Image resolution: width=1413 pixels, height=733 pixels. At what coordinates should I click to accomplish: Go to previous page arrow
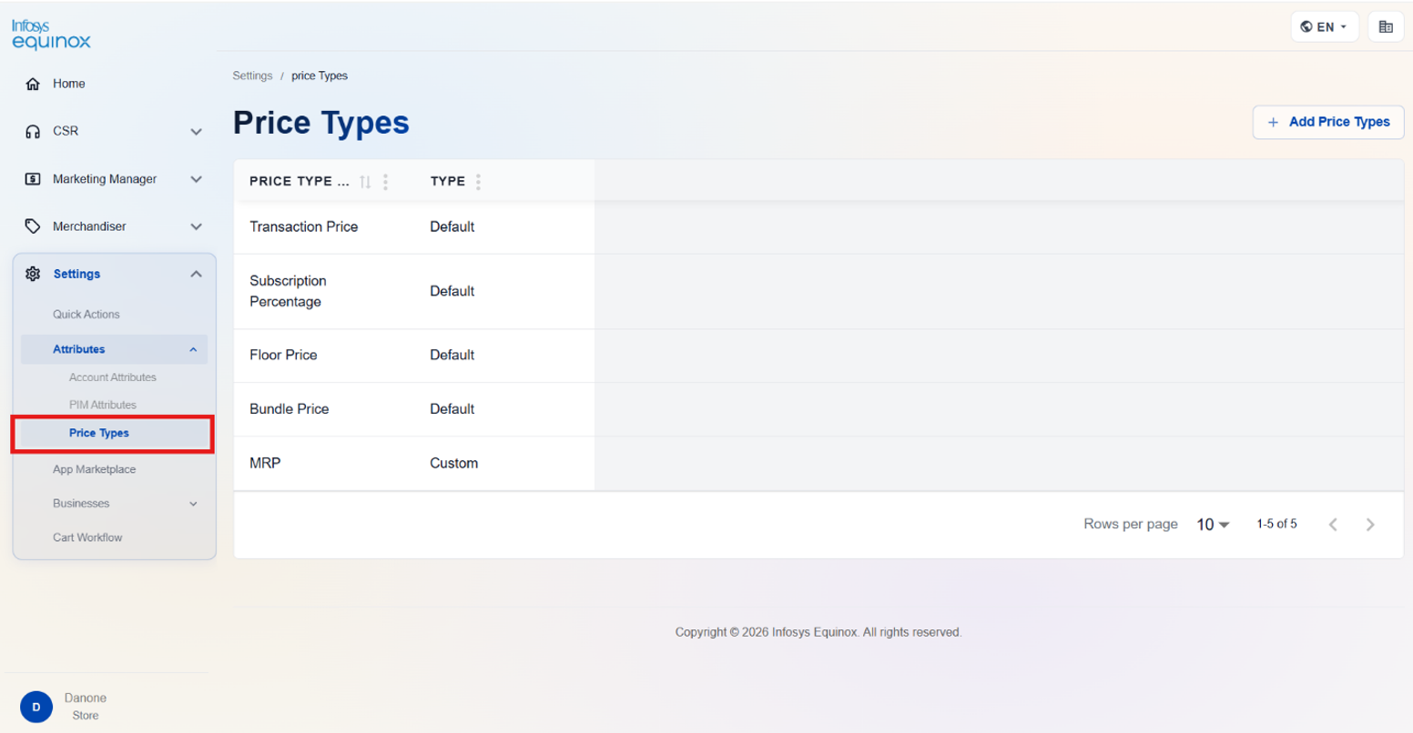tap(1333, 524)
